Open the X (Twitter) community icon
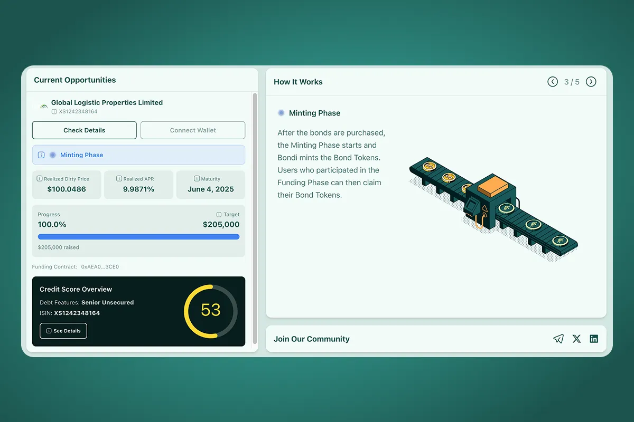The image size is (634, 422). click(x=576, y=339)
